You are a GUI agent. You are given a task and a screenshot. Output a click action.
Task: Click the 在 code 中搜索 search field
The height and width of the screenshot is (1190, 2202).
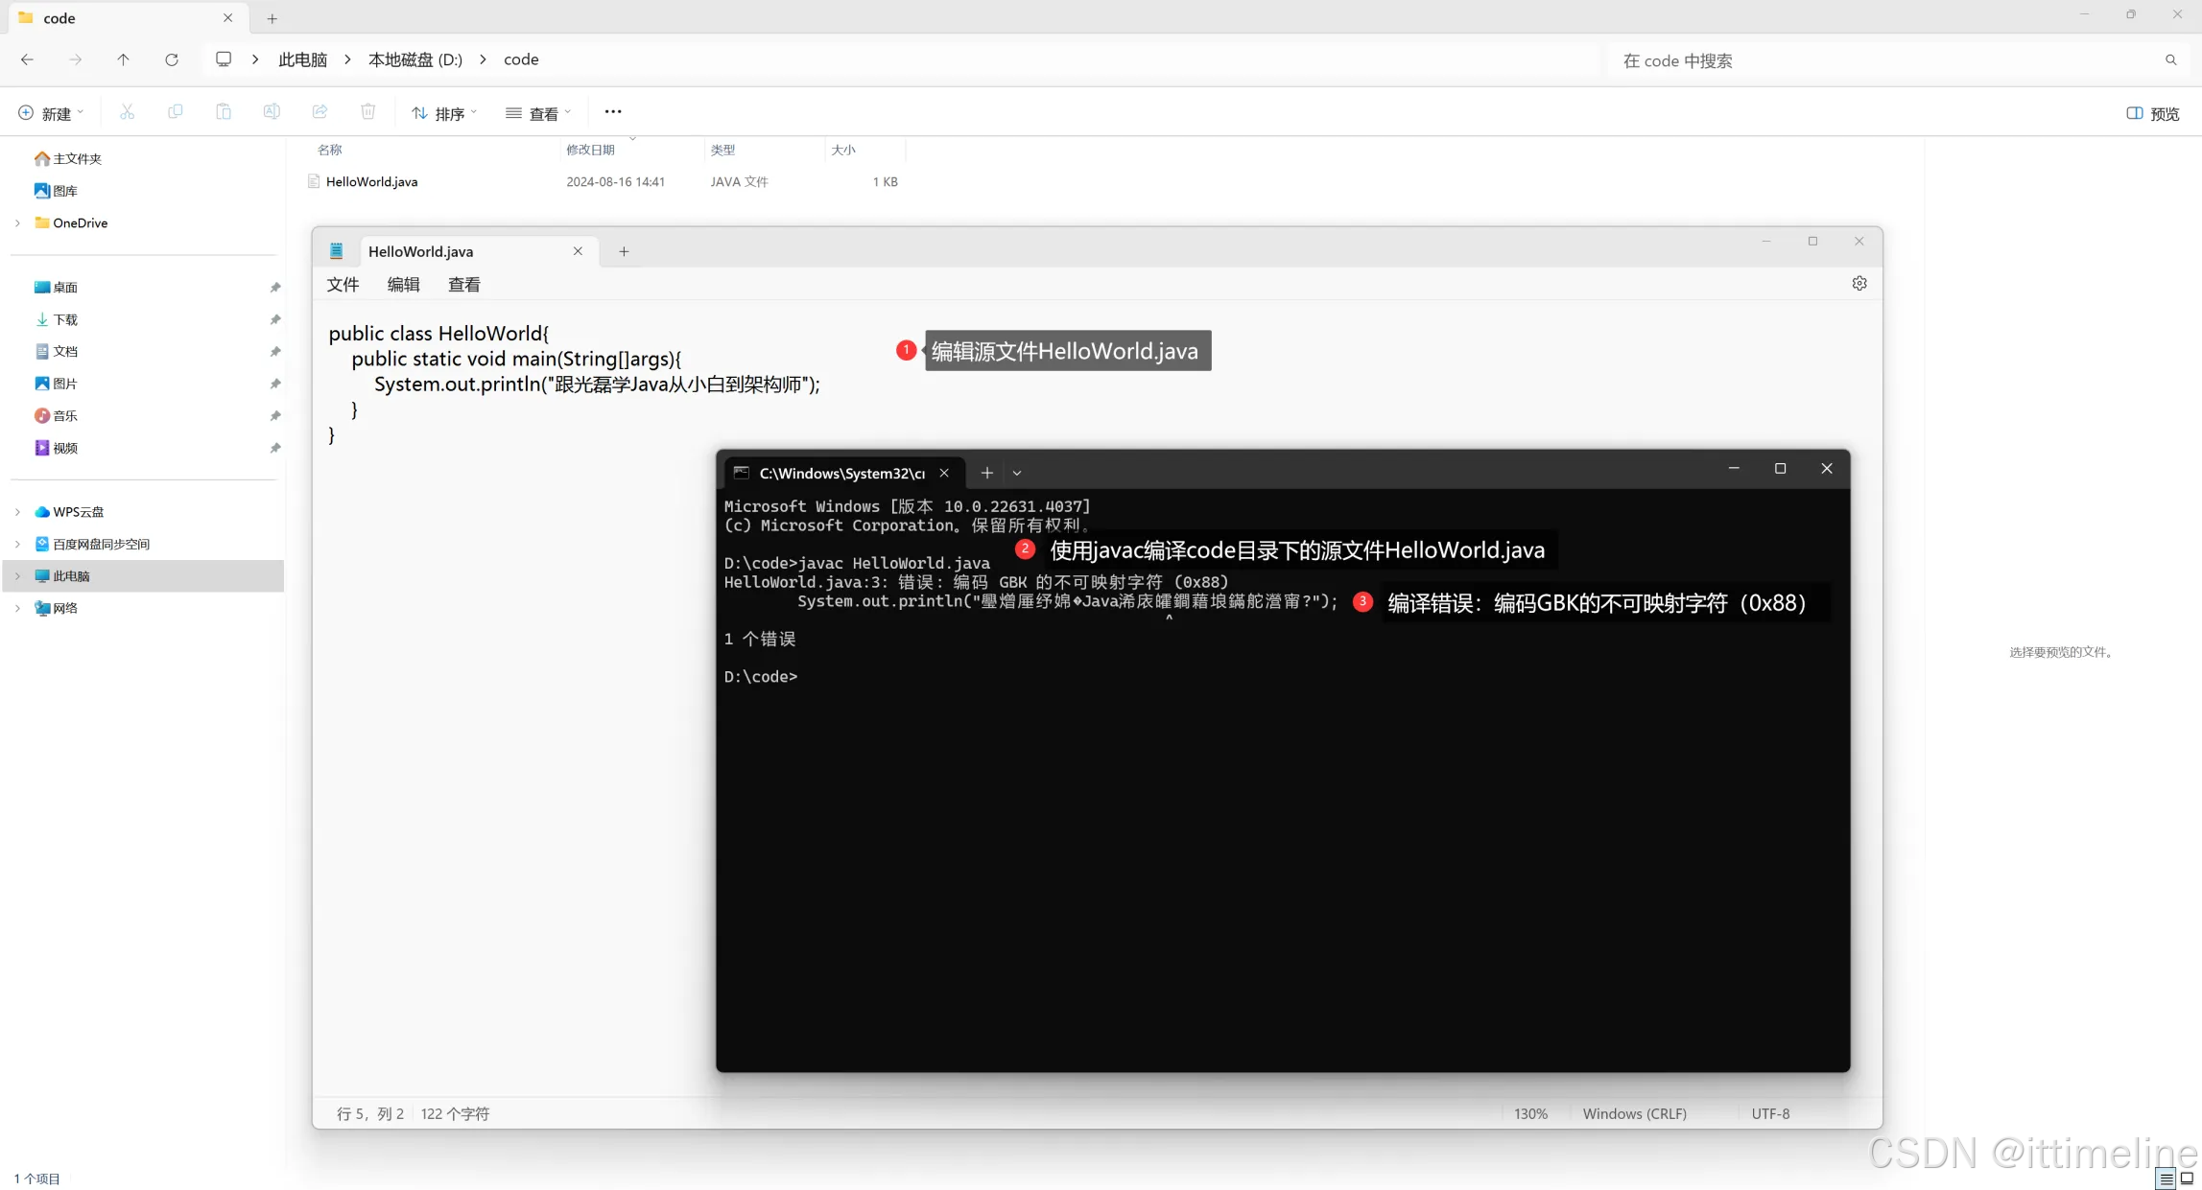pyautogui.click(x=1881, y=60)
